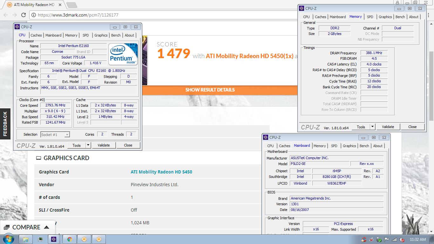The image size is (434, 244).
Task: Open Bench tab in Mainboard window
Action: [x=364, y=146]
